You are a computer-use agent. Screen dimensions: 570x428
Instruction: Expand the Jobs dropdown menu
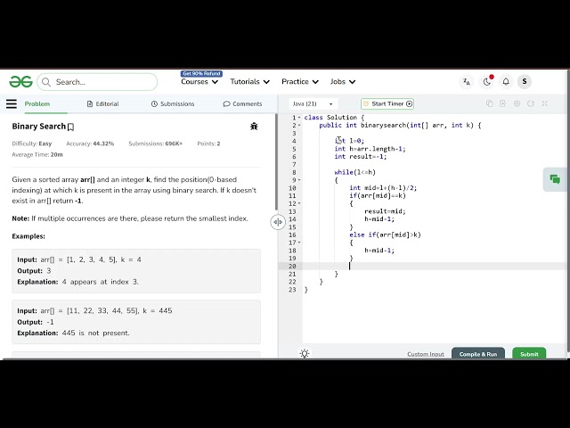tap(342, 82)
